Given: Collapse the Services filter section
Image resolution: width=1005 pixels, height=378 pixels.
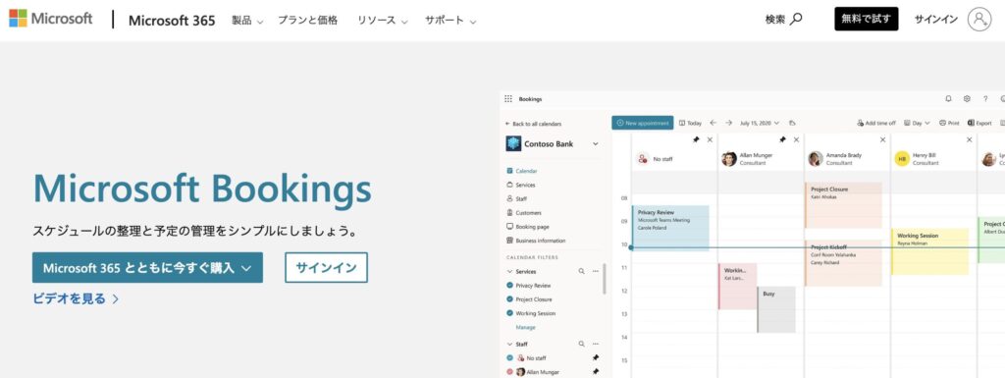Looking at the screenshot, I should coord(510,272).
